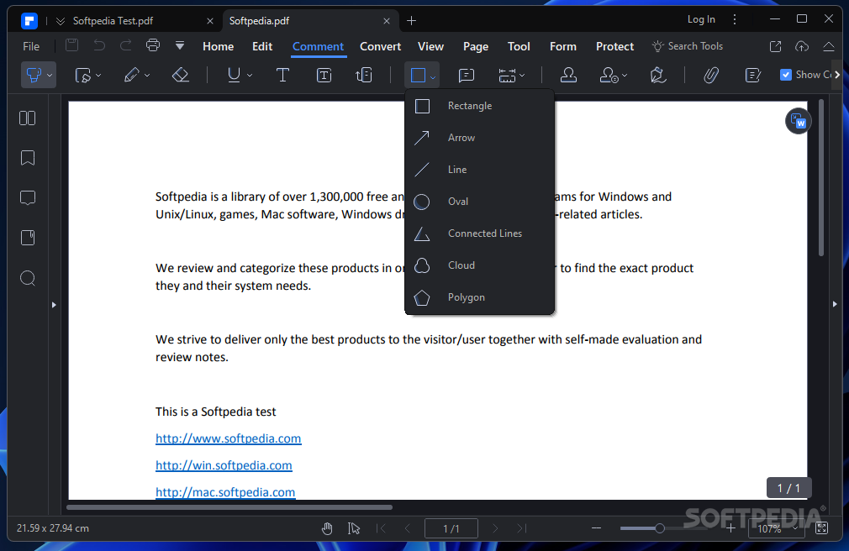This screenshot has width=849, height=551.
Task: Add a file attachment with paperclip
Action: (x=711, y=76)
